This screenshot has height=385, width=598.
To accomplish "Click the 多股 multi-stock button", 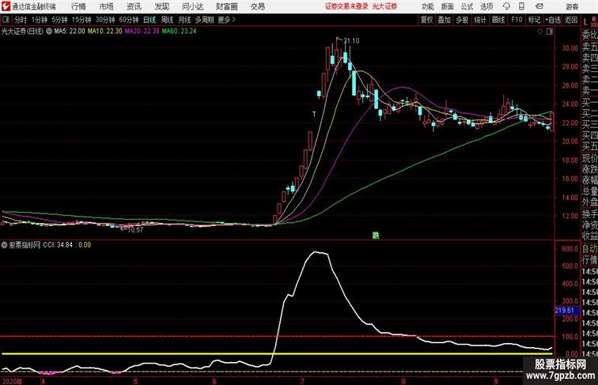I will (x=462, y=20).
